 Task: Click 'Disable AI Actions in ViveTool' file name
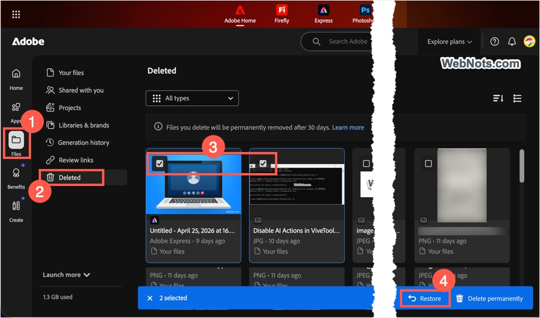[x=297, y=231]
